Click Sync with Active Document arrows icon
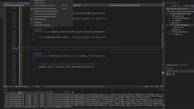The width and height of the screenshot is (194, 109). coord(183,6)
